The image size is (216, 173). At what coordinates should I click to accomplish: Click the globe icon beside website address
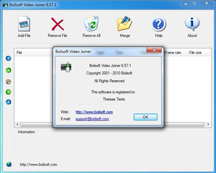tap(9, 164)
